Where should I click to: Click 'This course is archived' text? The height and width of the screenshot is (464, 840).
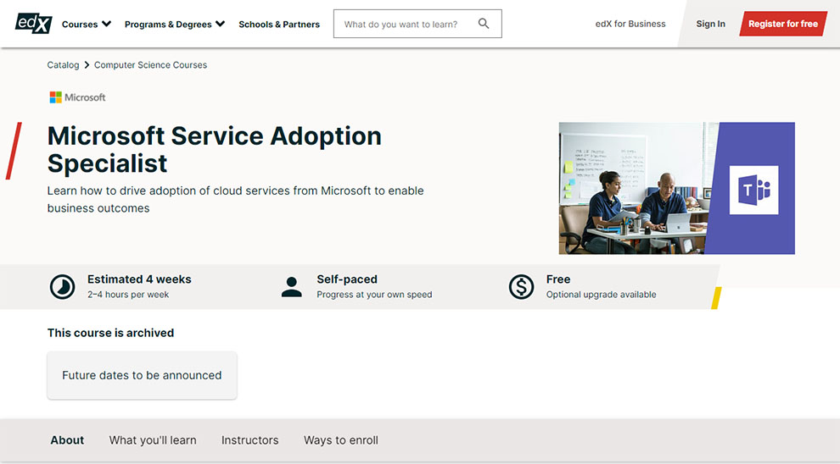(110, 333)
